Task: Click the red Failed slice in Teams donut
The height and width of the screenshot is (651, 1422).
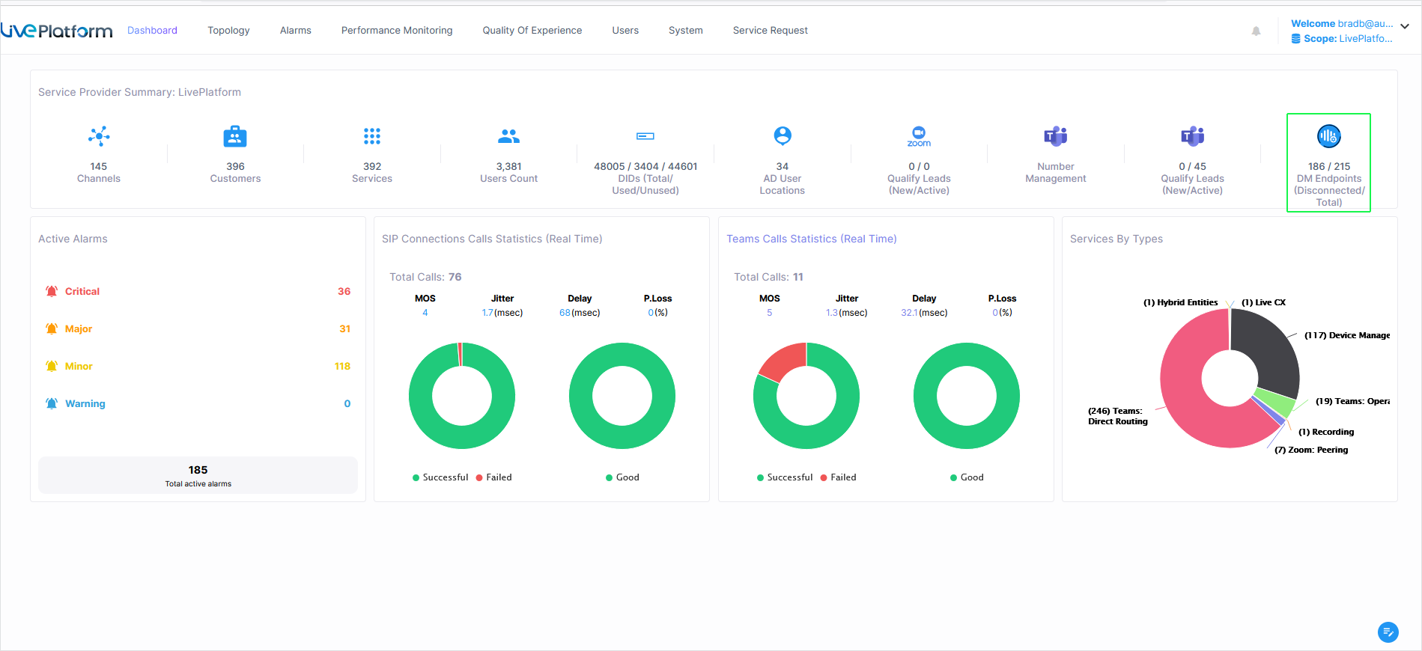Action: 786,361
